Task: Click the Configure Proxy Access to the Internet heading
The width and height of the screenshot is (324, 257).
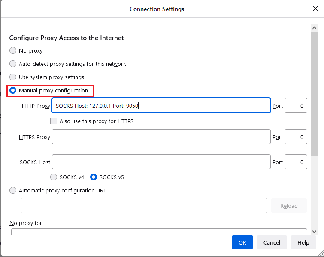Action: pyautogui.click(x=67, y=38)
